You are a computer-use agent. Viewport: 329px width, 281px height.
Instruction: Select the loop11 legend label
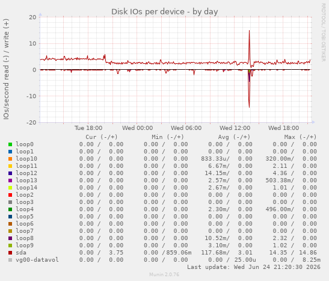point(26,166)
